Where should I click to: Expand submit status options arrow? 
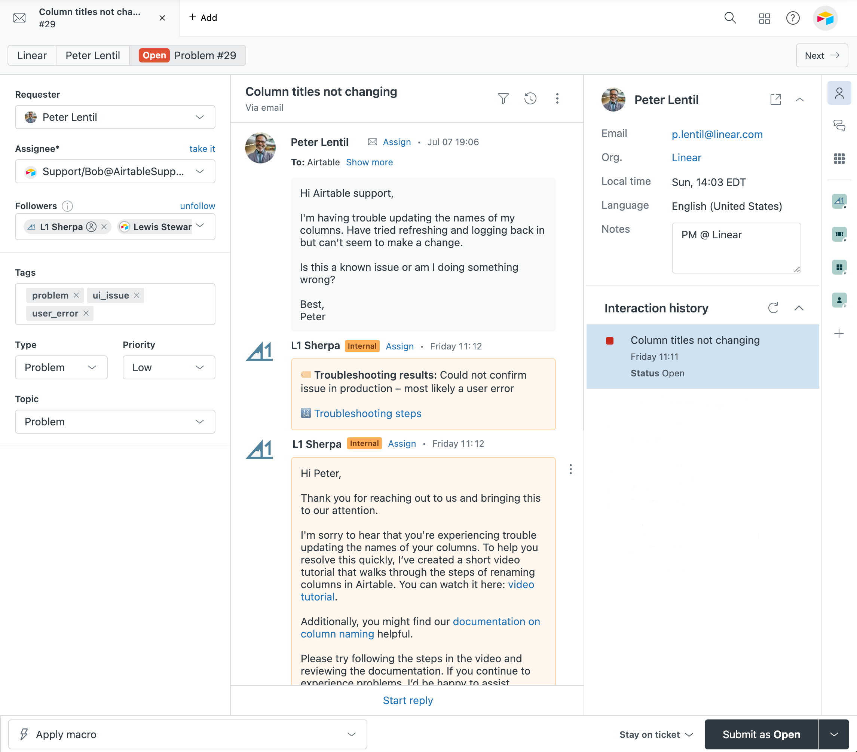click(x=834, y=734)
